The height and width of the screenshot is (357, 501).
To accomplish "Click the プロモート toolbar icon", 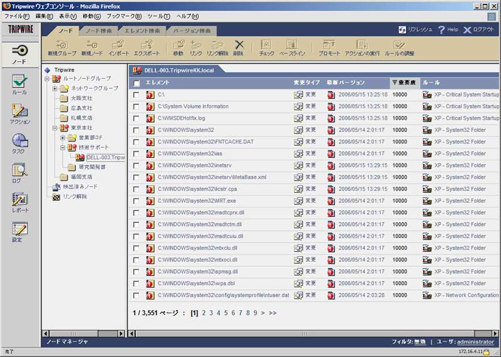I will tap(329, 48).
